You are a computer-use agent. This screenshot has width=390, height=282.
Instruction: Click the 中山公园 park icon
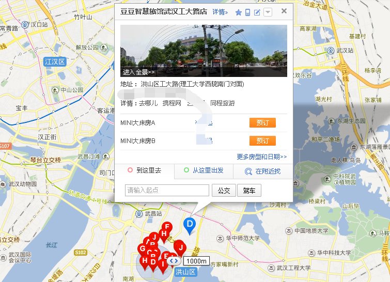pyautogui.click(x=55, y=90)
